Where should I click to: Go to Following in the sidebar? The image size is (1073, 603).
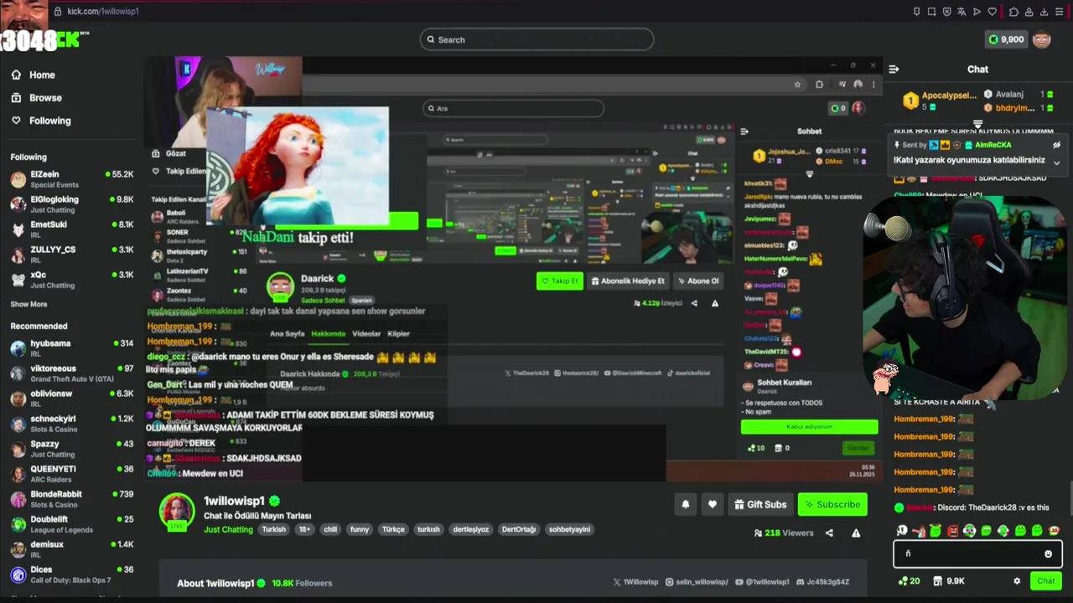click(x=41, y=121)
